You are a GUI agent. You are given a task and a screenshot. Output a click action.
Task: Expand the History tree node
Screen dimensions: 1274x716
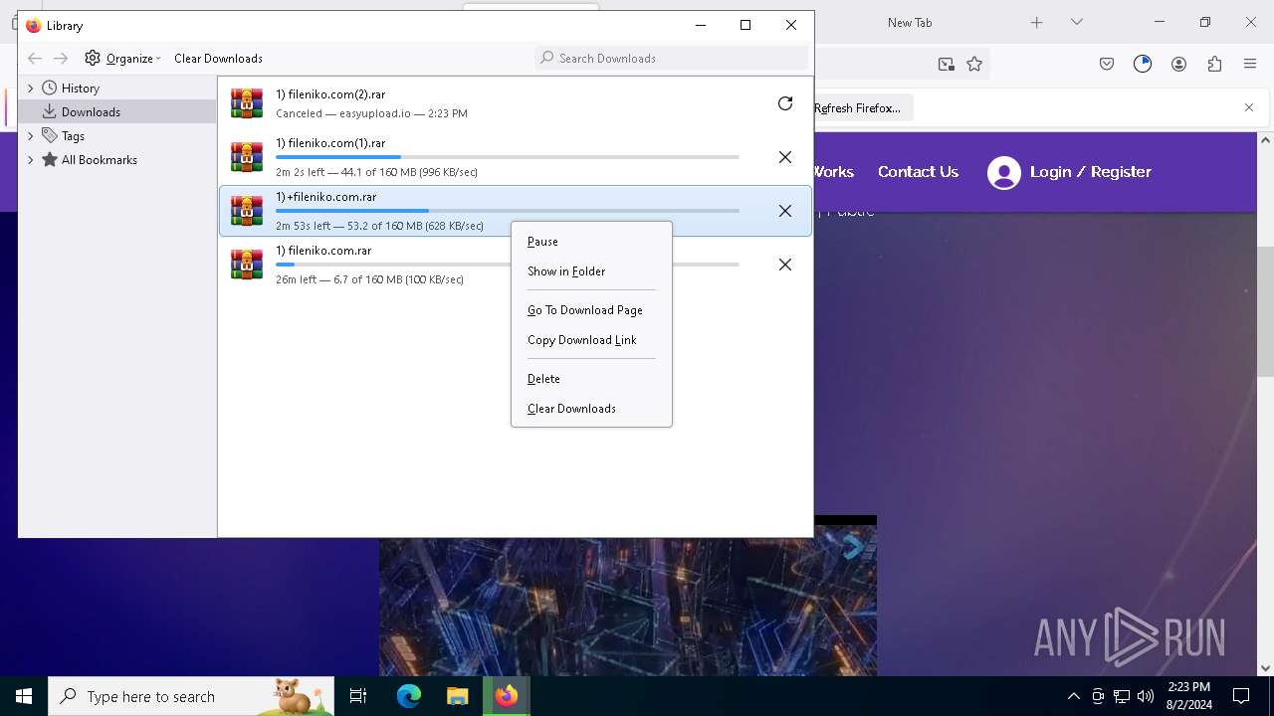pyautogui.click(x=30, y=89)
